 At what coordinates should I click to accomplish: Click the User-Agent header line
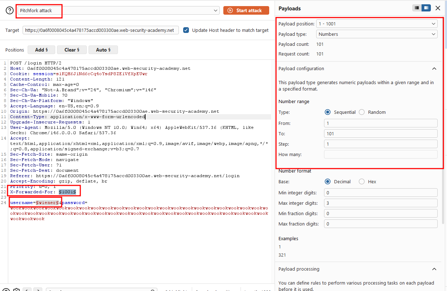(132, 130)
